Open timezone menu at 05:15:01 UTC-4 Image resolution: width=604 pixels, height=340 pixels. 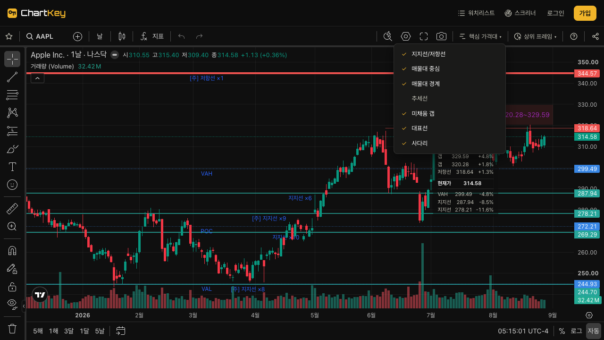point(523,331)
